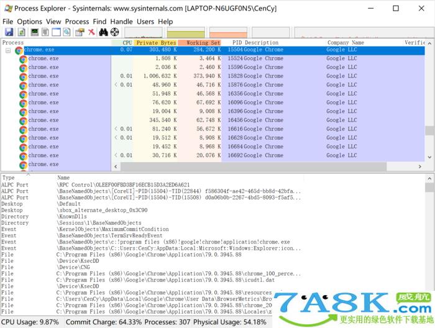Open the process Properties toolbar icon
This screenshot has width=435, height=328.
80,32
